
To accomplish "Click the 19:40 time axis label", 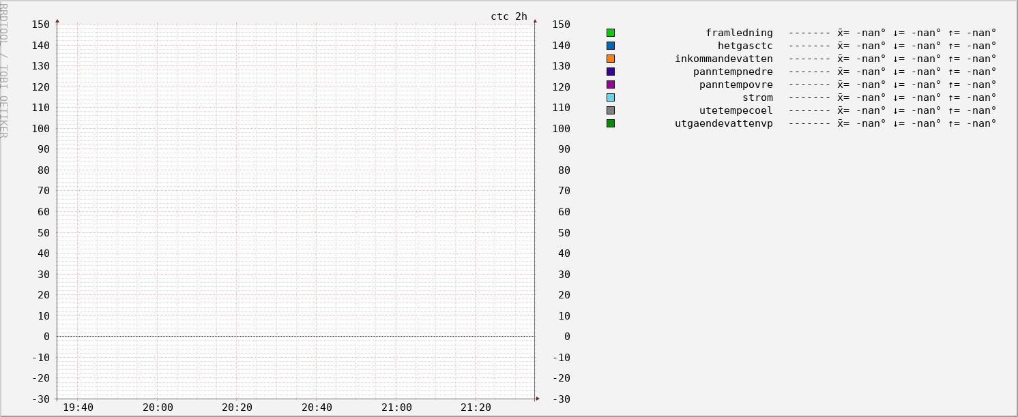I will coord(78,407).
